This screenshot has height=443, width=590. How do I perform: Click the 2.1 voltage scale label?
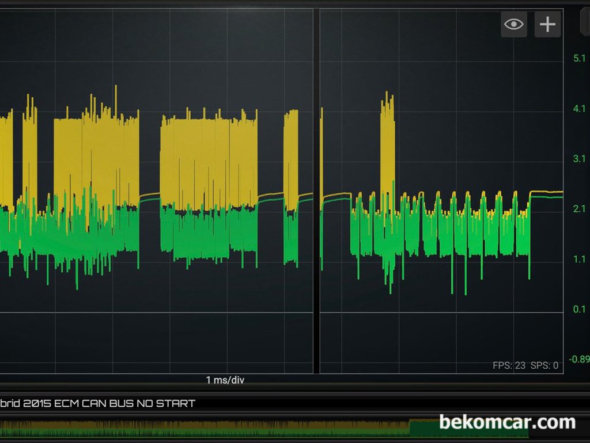coord(579,208)
